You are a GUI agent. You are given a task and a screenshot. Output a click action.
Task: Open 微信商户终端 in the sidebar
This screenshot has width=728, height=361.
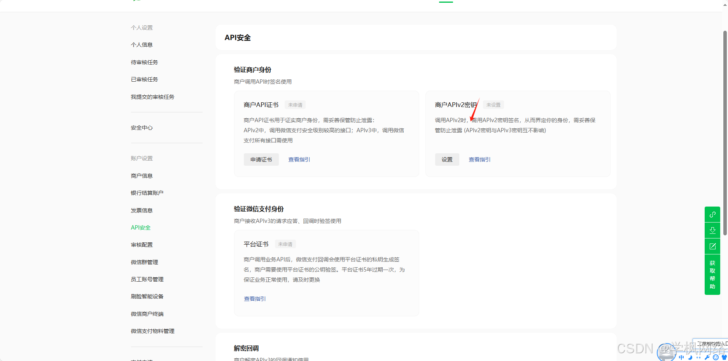[x=147, y=314]
